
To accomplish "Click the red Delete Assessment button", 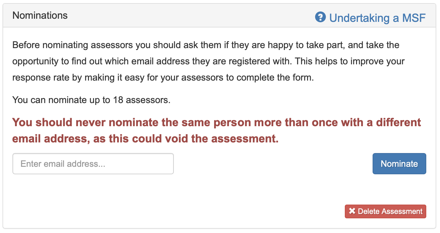I will (x=385, y=211).
